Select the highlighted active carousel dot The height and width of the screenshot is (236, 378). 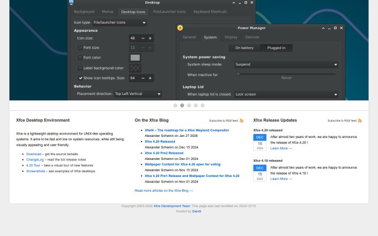pyautogui.click(x=182, y=106)
